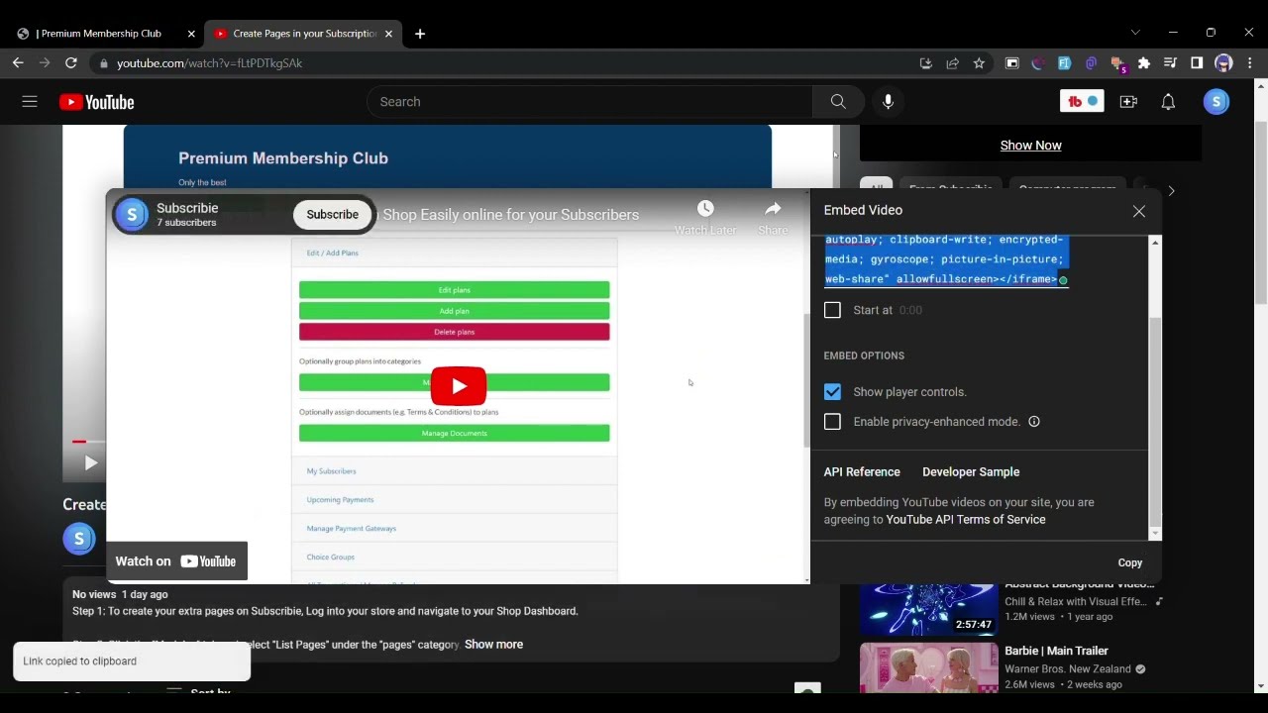Enable privacy-enhanced mode checkbox
This screenshot has width=1268, height=713.
[832, 422]
